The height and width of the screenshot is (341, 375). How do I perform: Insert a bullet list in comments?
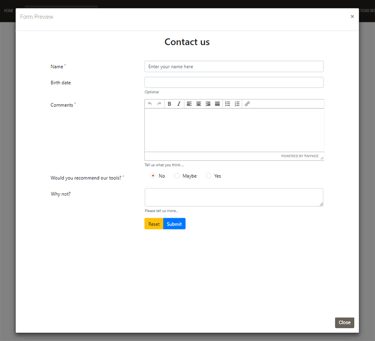pos(228,104)
